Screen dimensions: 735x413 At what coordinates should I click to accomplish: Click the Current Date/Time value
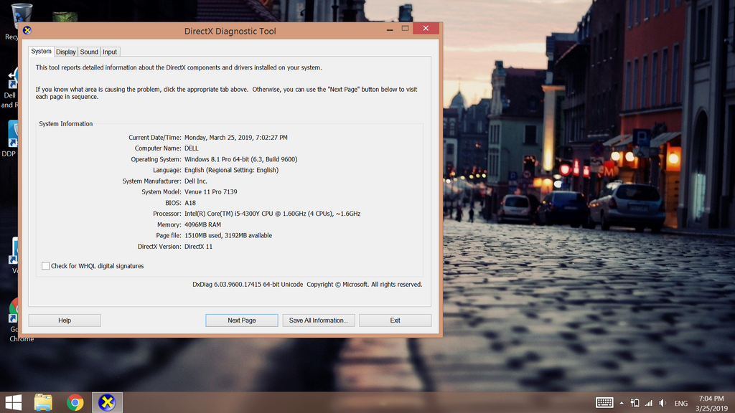(x=235, y=138)
